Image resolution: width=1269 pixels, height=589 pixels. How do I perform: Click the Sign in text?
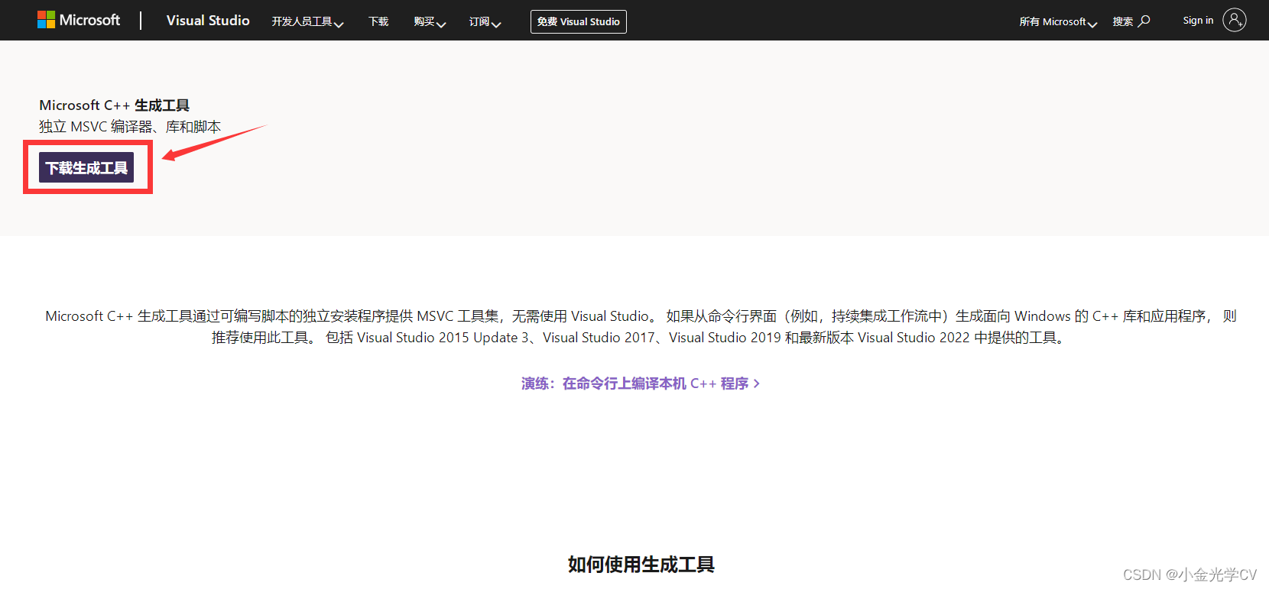coord(1198,21)
